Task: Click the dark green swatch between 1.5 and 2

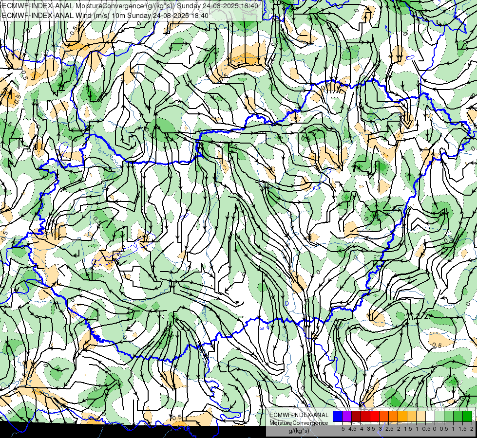Action: point(467,416)
